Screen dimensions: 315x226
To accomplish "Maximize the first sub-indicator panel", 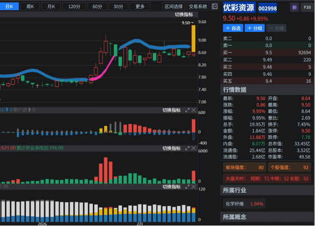I will (187, 110).
